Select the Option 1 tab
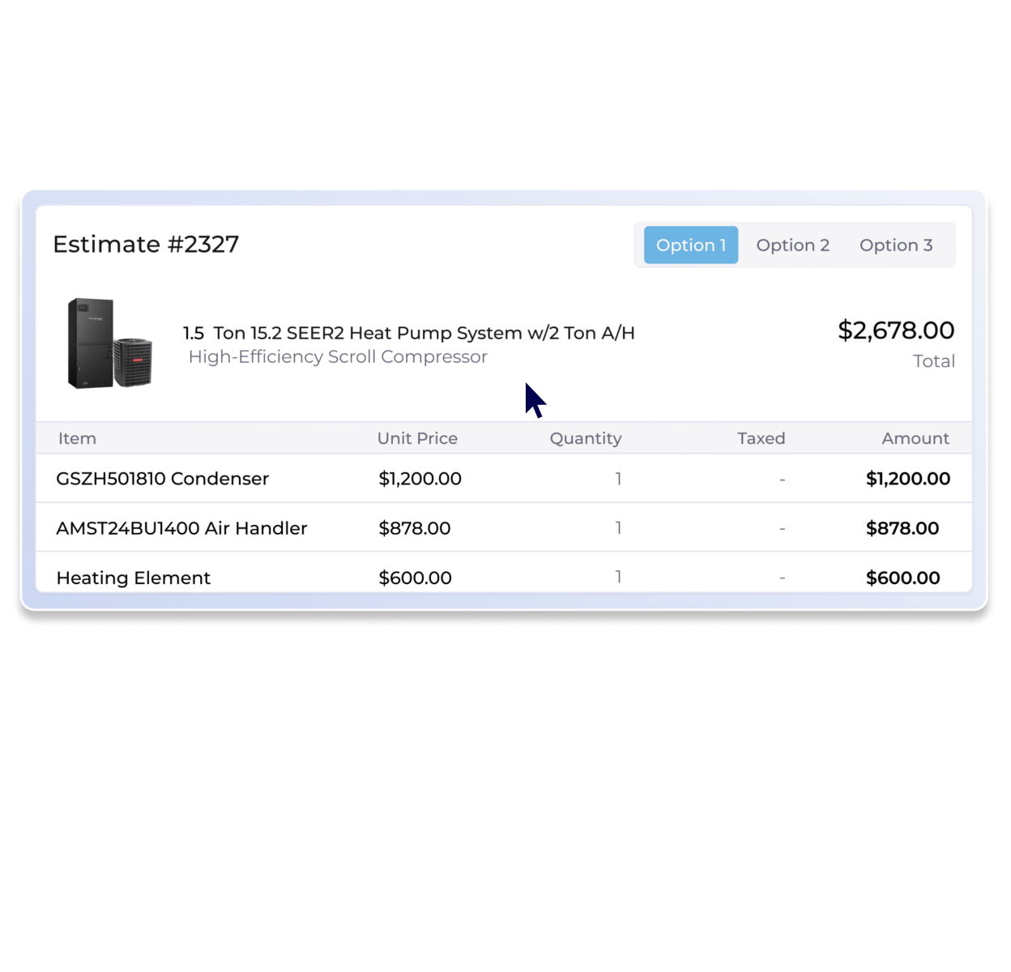Image resolution: width=1011 pixels, height=972 pixels. pyautogui.click(x=690, y=245)
